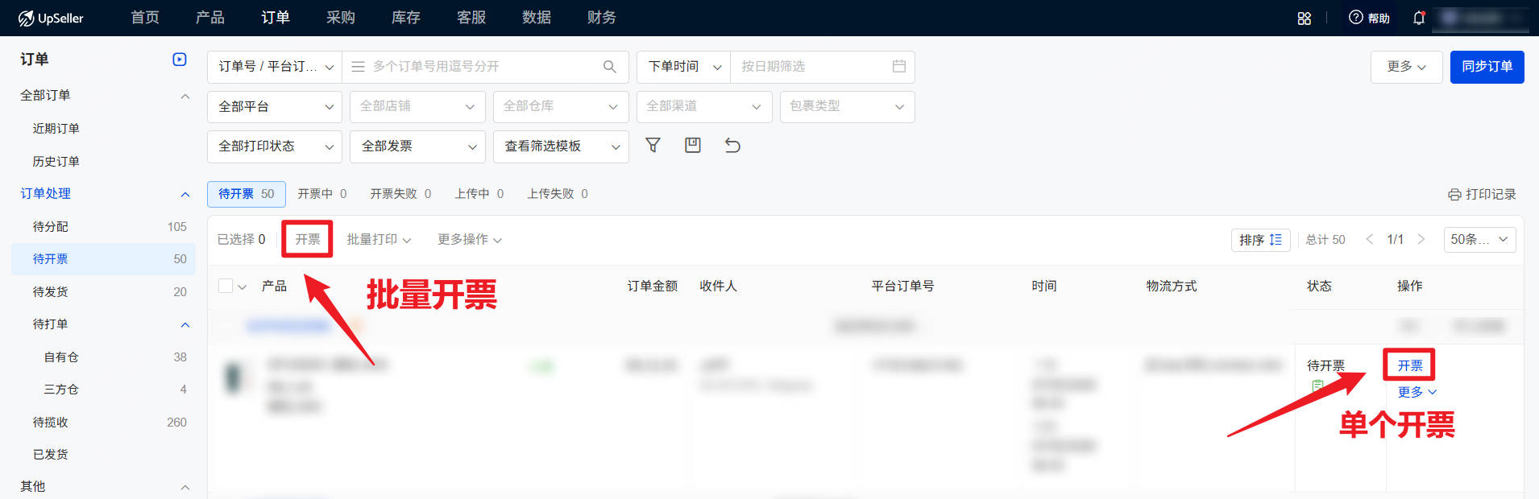
Task: Click the batch-input list icon
Action: pos(359,67)
